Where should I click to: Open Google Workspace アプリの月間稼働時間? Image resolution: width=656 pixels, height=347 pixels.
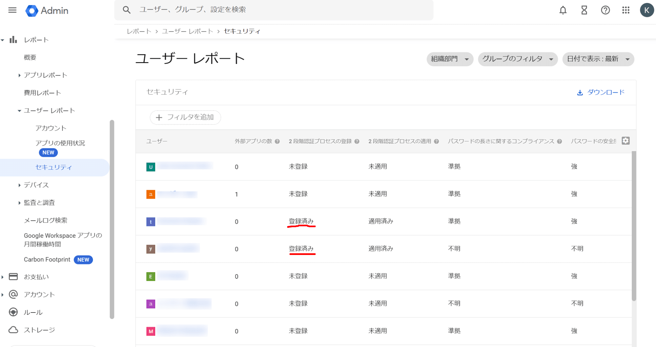[x=63, y=240]
